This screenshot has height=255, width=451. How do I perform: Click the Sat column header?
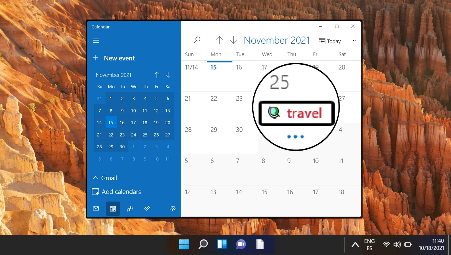(x=342, y=54)
